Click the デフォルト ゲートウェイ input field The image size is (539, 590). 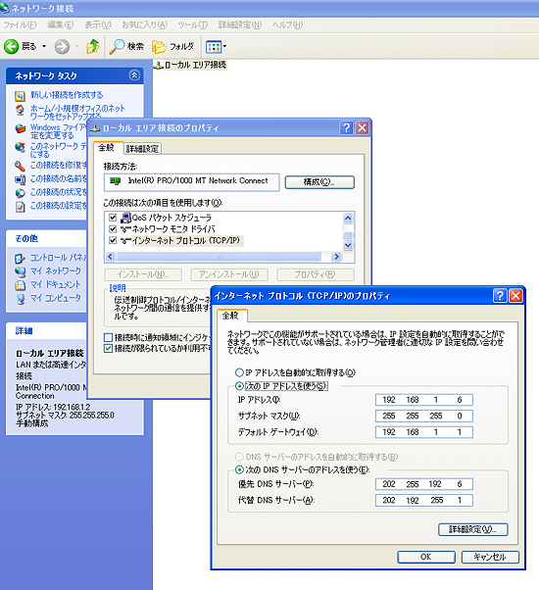click(424, 432)
